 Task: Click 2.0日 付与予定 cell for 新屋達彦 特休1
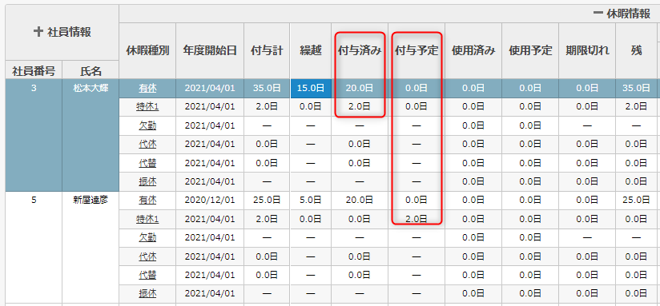(417, 219)
